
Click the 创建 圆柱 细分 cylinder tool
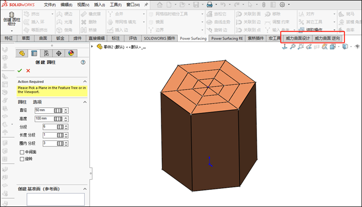tap(11, 19)
